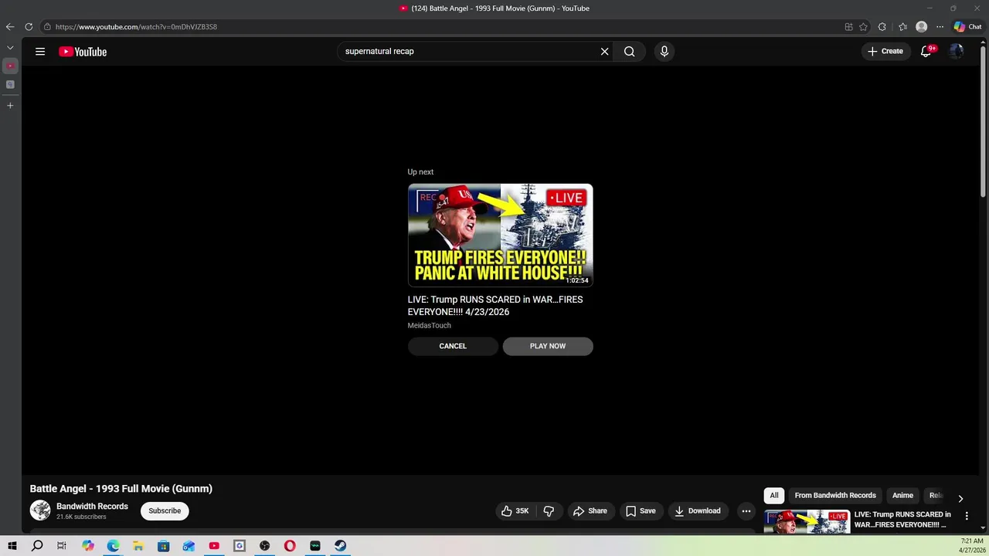Run the search with the magnifier button
Viewport: 989px width, 556px height.
click(629, 52)
